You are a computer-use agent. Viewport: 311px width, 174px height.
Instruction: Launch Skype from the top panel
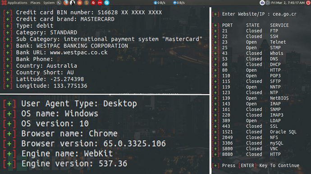pos(107,3)
